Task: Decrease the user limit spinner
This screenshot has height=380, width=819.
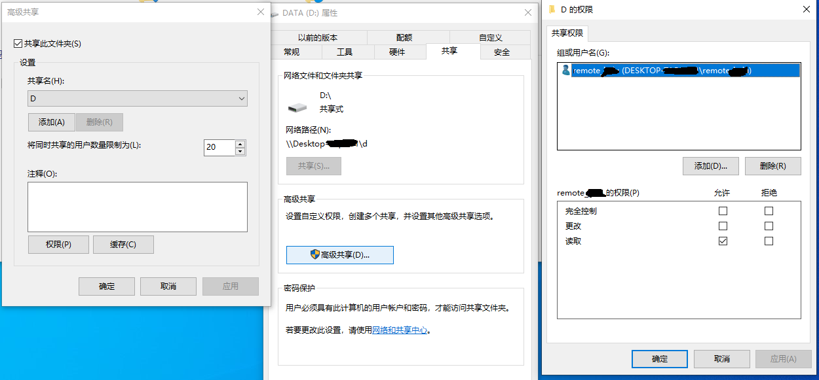Action: [x=240, y=152]
